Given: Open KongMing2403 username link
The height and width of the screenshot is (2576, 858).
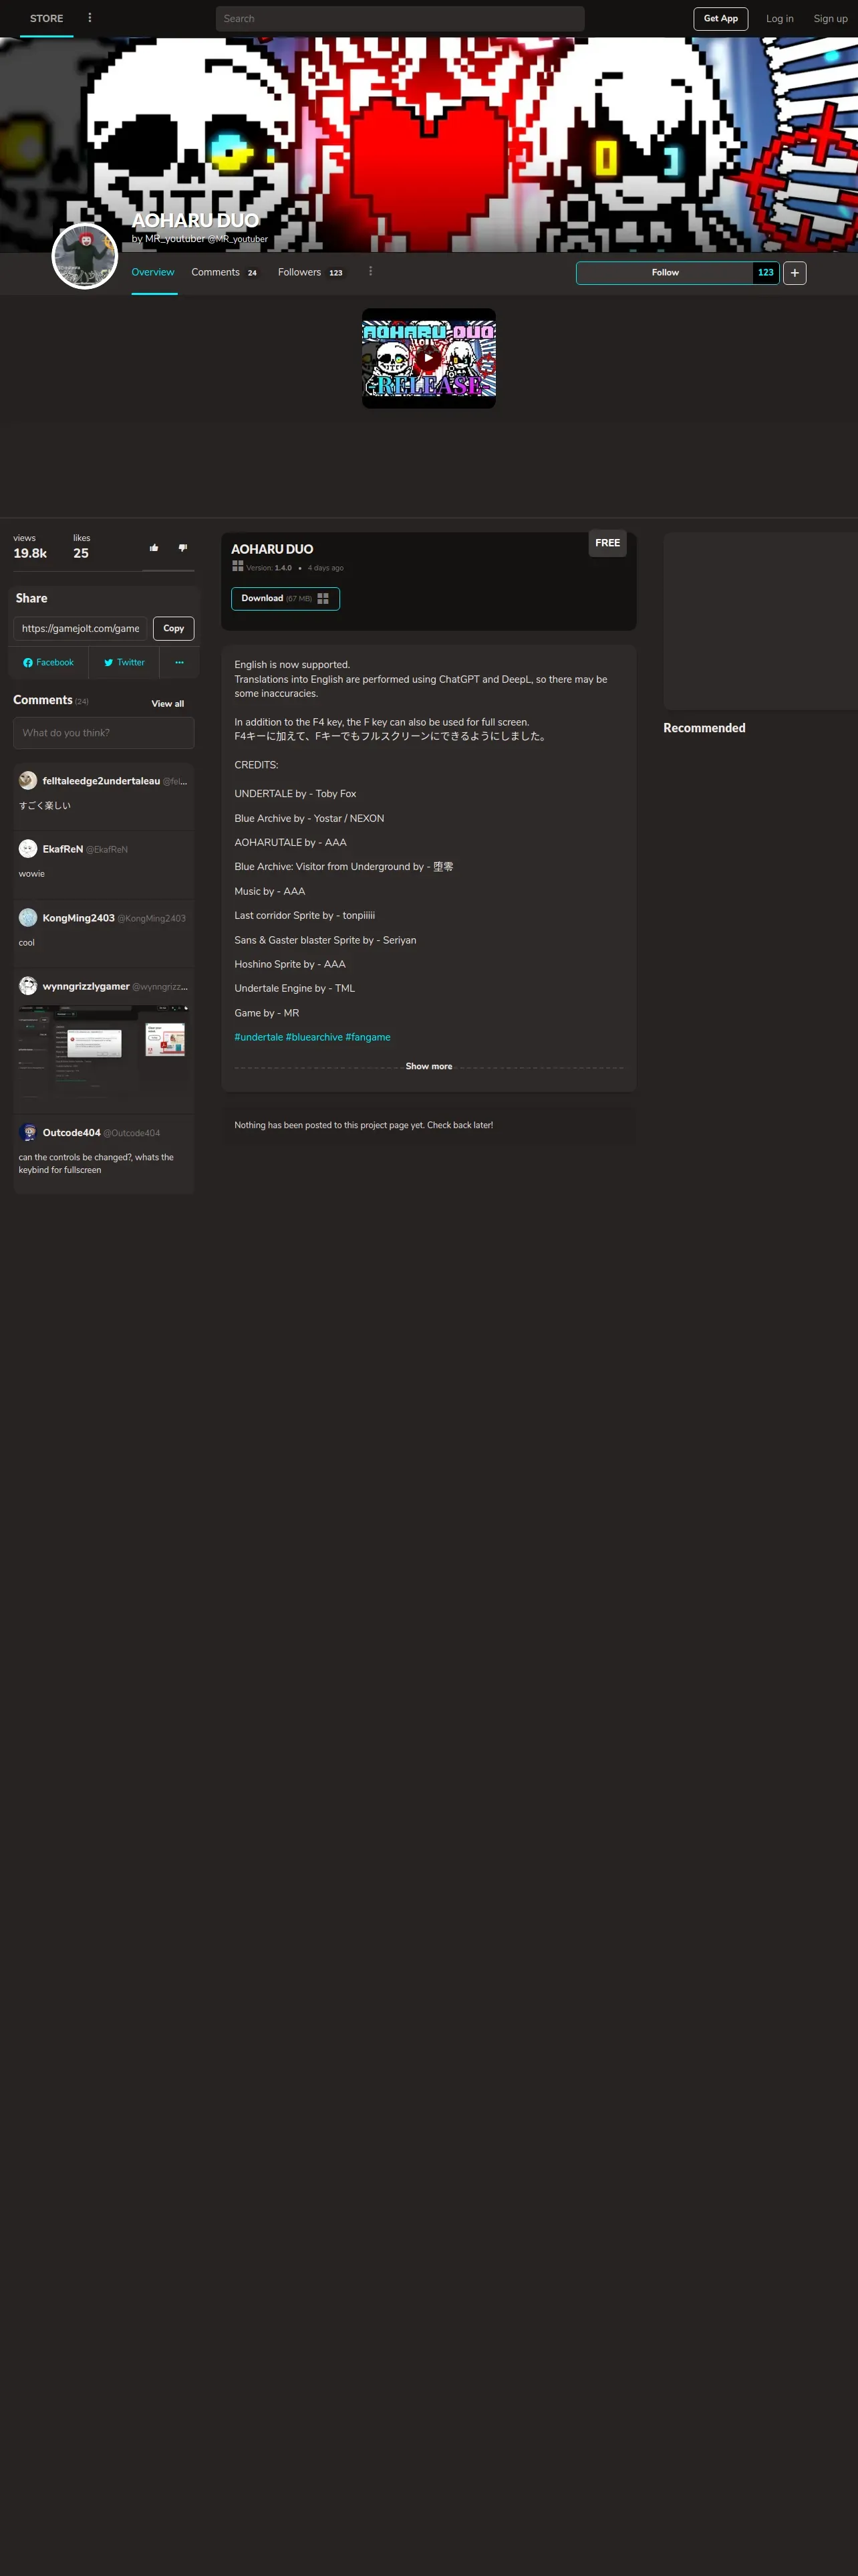Looking at the screenshot, I should (79, 918).
